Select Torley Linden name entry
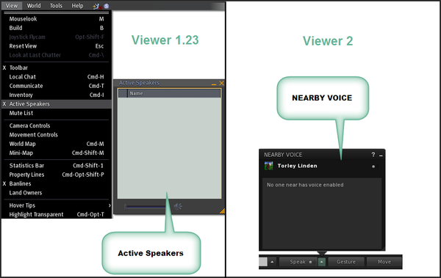 tap(297, 166)
